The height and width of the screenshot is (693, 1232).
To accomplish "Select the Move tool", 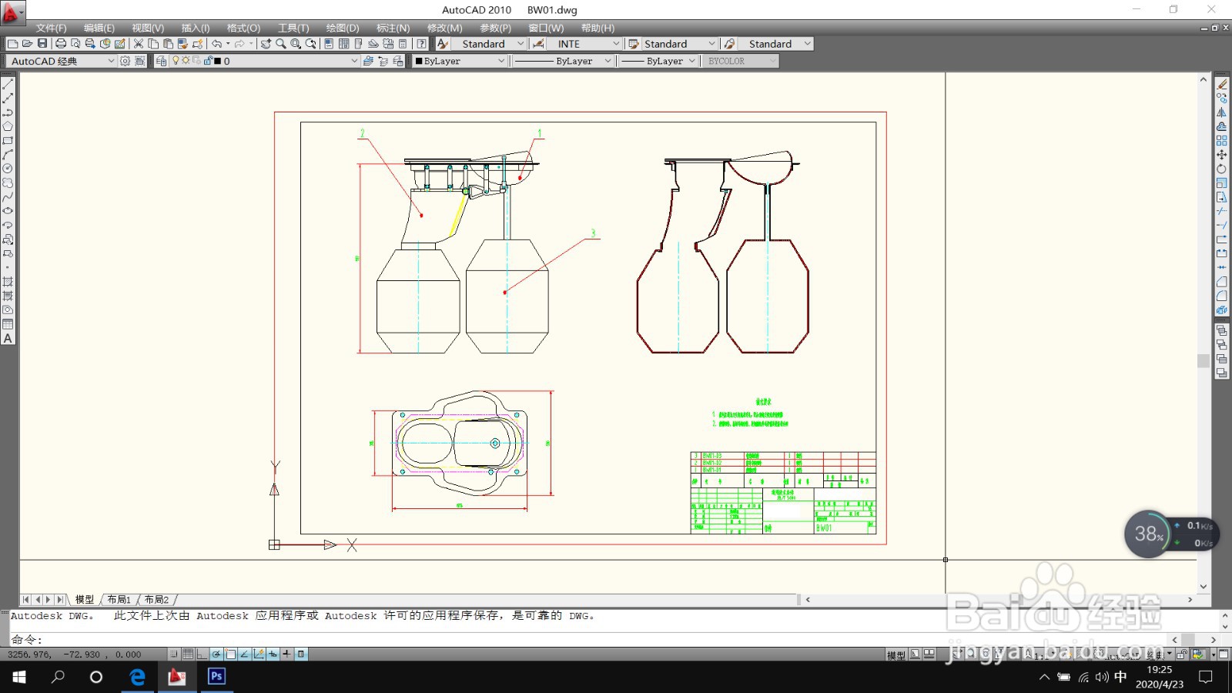I will coord(1222,155).
